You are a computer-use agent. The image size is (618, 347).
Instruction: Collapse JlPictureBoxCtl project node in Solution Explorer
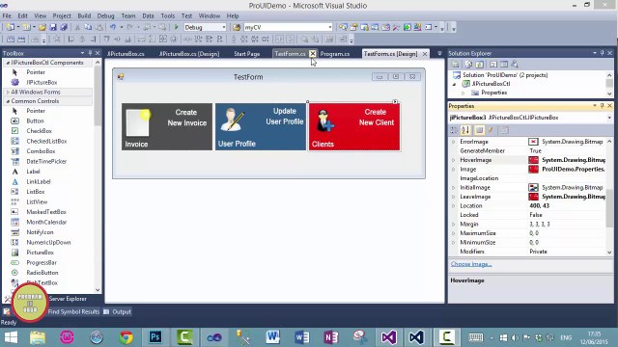pos(454,84)
